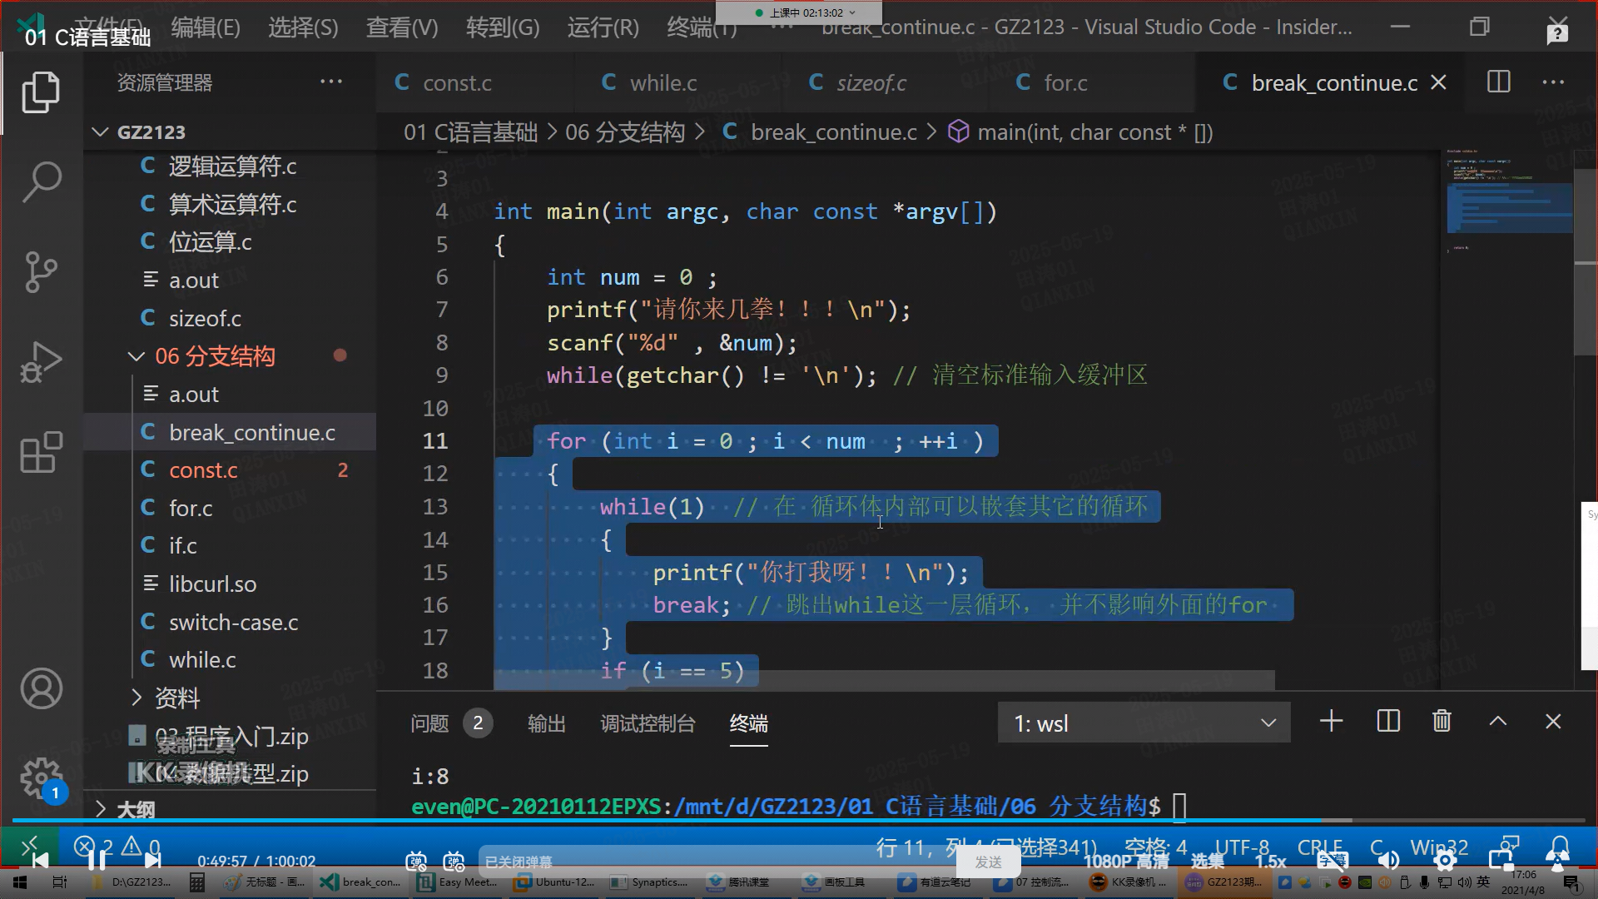Open the 问题 problems panel tab

pyautogui.click(x=429, y=723)
